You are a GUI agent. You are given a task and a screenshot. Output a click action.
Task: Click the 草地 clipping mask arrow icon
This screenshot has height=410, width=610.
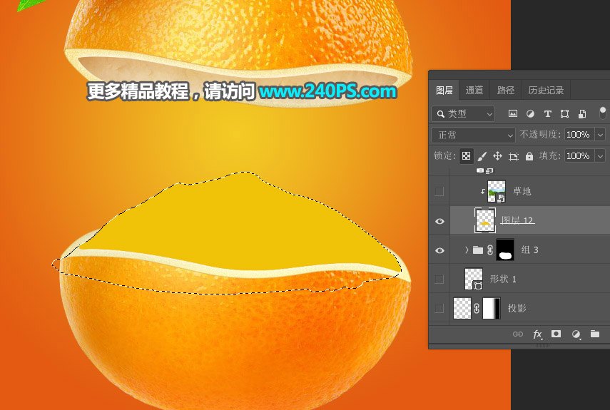(x=482, y=191)
